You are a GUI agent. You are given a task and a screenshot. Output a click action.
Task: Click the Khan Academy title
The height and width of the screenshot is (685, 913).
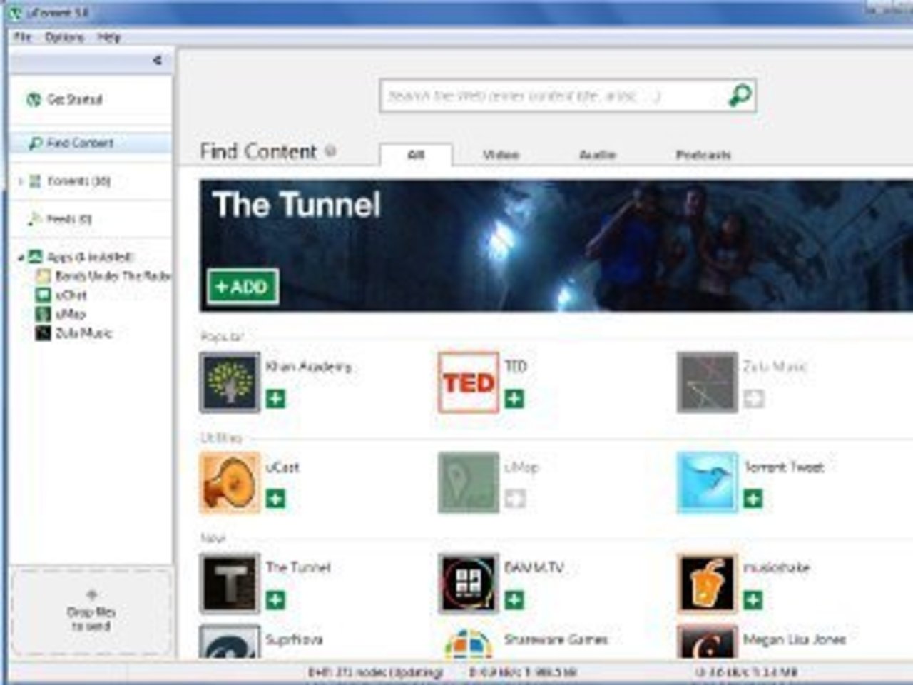pyautogui.click(x=309, y=367)
